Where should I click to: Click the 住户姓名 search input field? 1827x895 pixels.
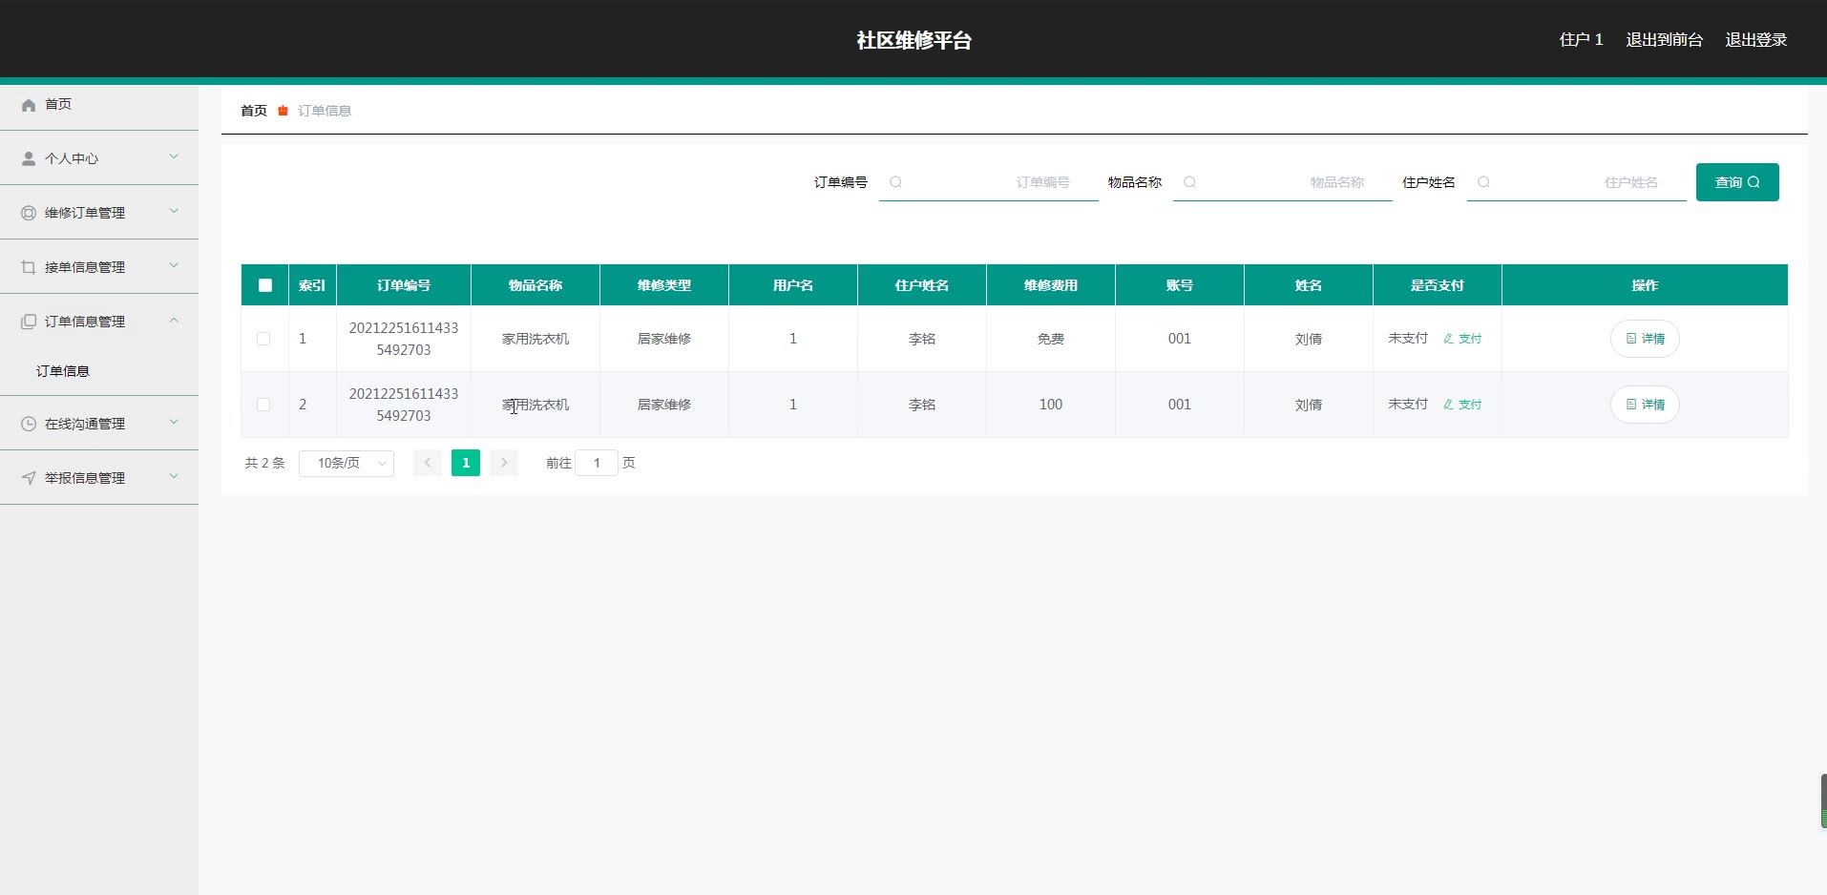point(1585,182)
